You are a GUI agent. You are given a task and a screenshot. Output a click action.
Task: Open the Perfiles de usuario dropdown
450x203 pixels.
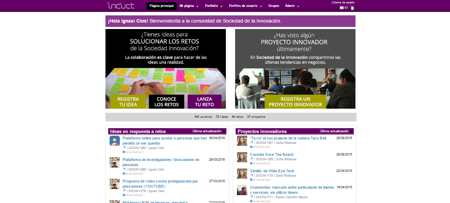[x=243, y=6]
